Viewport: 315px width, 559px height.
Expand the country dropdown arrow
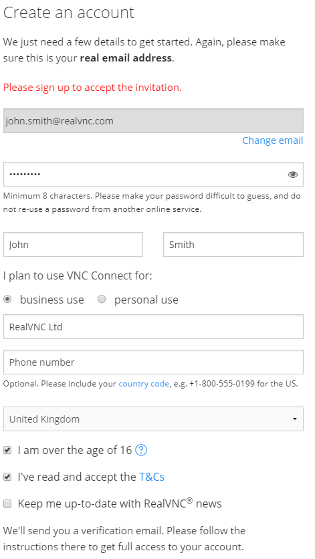pos(295,419)
